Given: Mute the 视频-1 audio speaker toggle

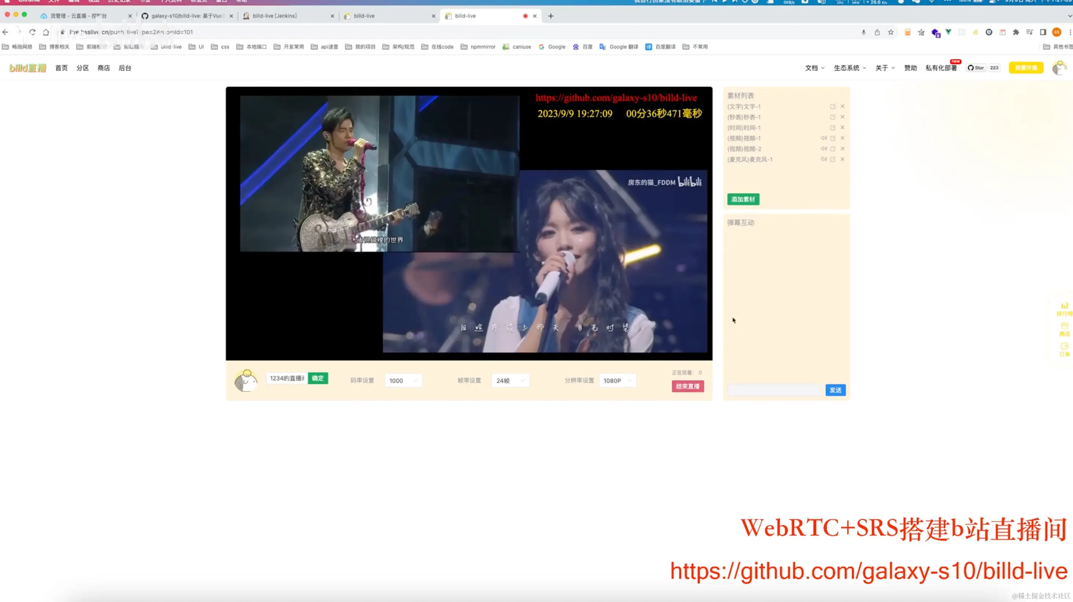Looking at the screenshot, I should tap(824, 138).
